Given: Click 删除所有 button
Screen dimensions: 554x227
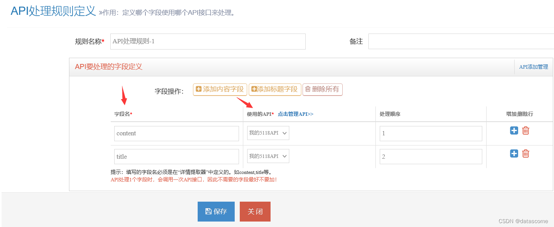Looking at the screenshot, I should point(322,89).
